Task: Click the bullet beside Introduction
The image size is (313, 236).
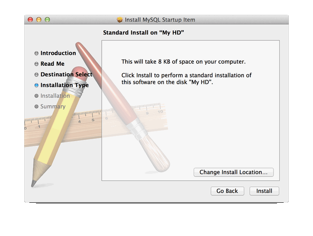Action: 36,53
